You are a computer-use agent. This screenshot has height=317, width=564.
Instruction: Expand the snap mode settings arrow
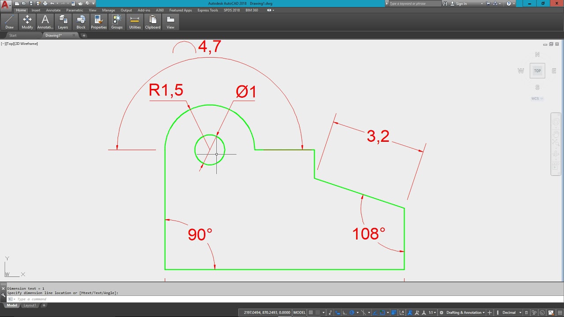(x=324, y=313)
